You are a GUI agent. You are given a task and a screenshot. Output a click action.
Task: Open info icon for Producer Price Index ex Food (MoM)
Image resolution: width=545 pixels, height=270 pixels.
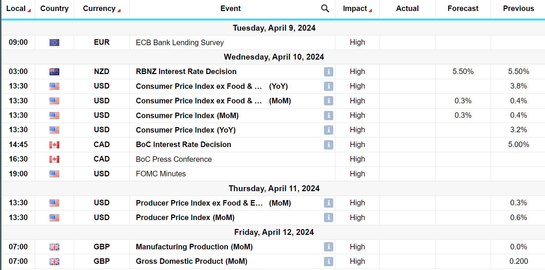point(328,203)
